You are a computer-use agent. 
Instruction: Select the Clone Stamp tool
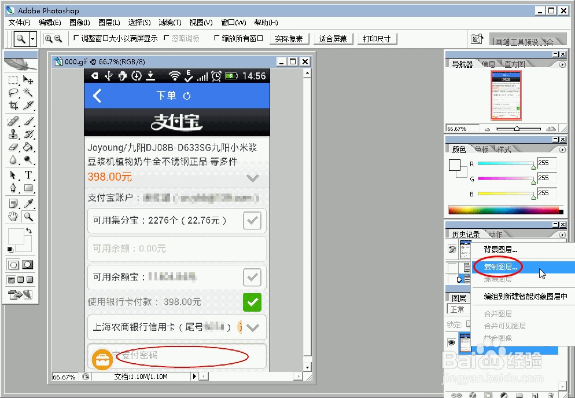(x=13, y=134)
